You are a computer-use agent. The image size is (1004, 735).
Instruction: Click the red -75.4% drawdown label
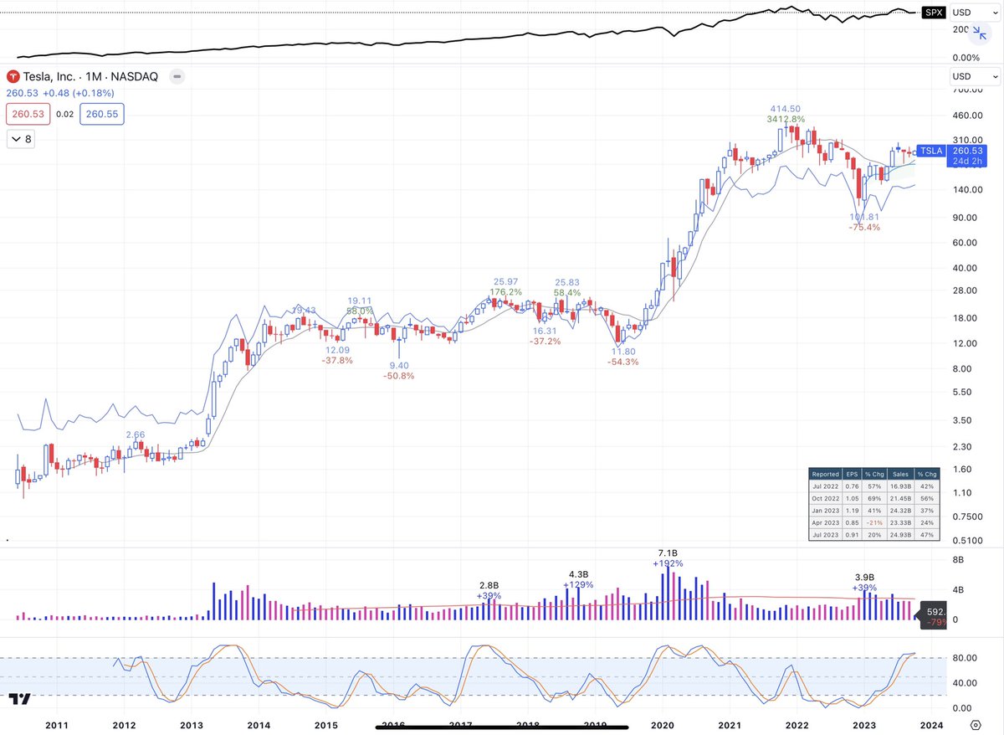[864, 228]
